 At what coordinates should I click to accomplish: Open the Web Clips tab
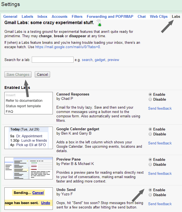[x=159, y=16]
